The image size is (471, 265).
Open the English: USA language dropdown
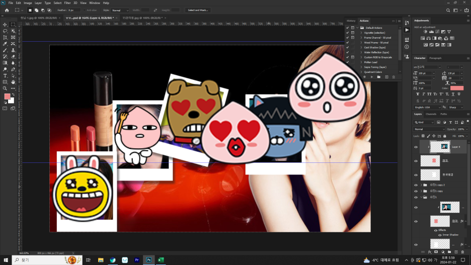click(427, 108)
